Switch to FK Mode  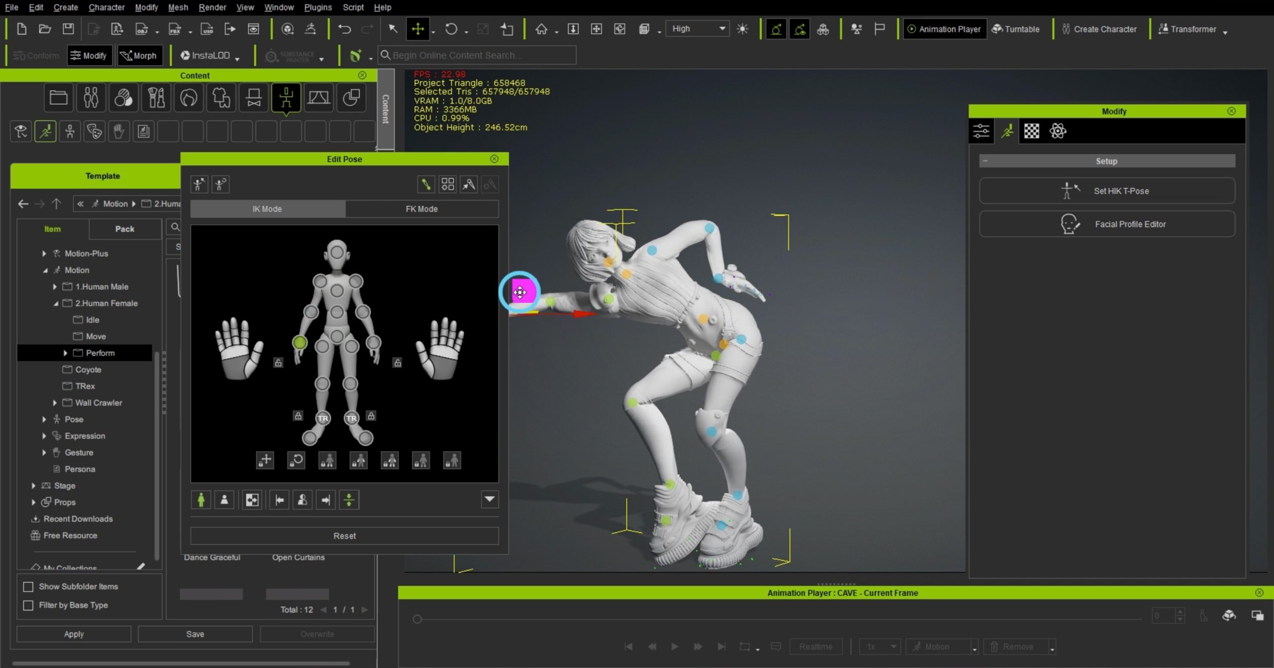click(x=422, y=209)
